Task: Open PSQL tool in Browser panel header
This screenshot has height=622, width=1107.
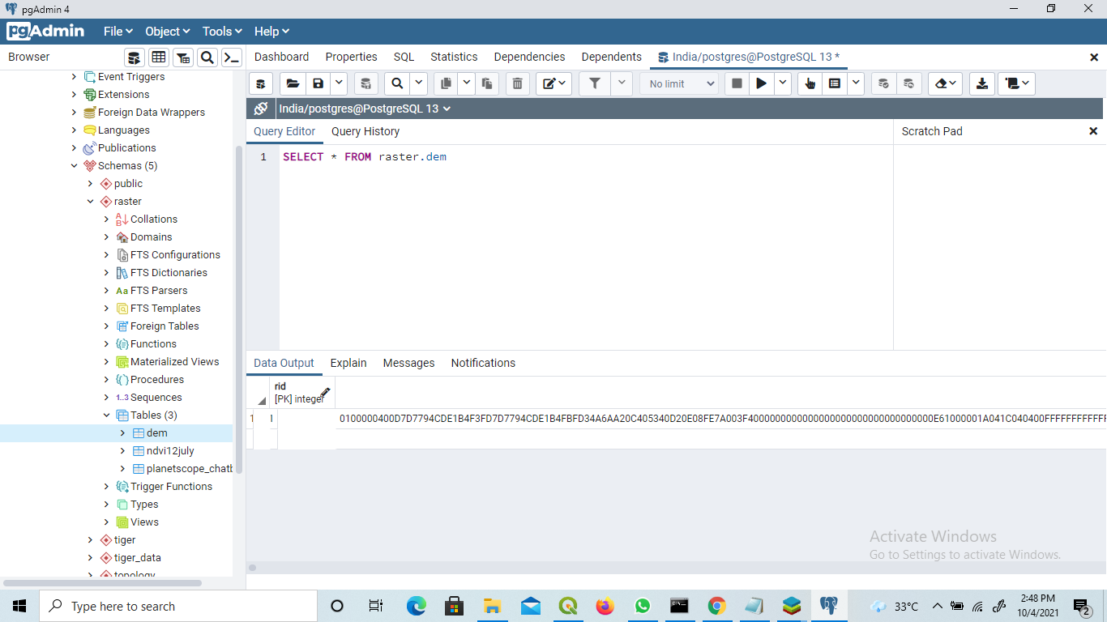Action: pyautogui.click(x=232, y=57)
